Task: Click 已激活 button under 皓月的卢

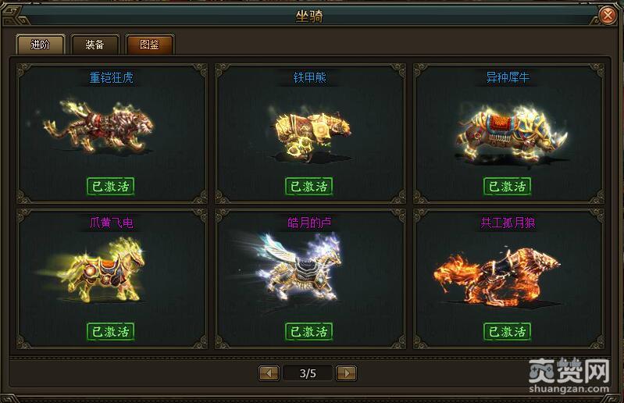Action: point(308,331)
